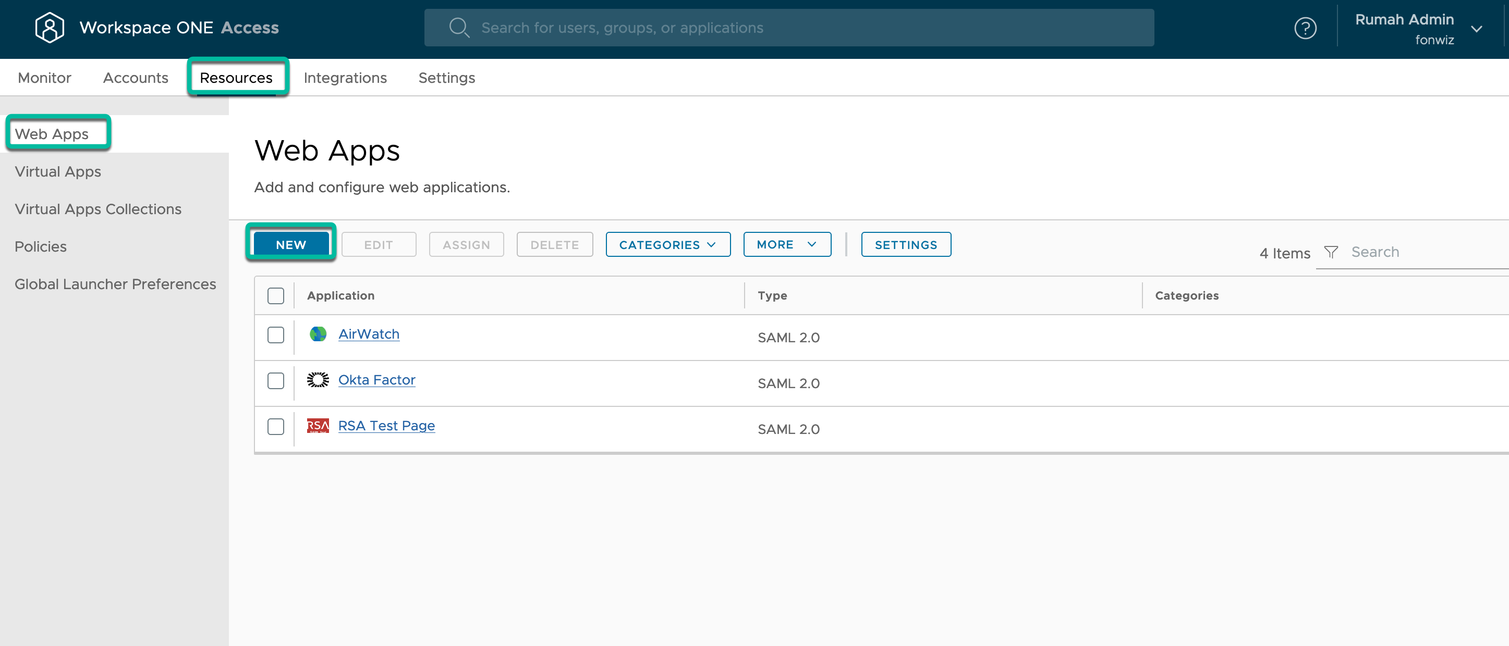Click the help question mark icon
Image resolution: width=1509 pixels, height=646 pixels.
pos(1305,28)
